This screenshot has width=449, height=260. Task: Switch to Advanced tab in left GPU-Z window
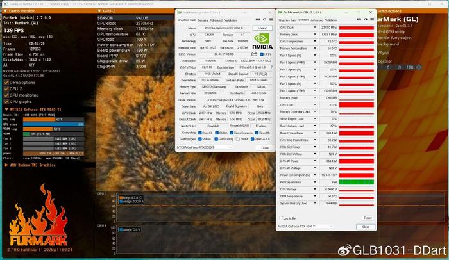pos(216,20)
